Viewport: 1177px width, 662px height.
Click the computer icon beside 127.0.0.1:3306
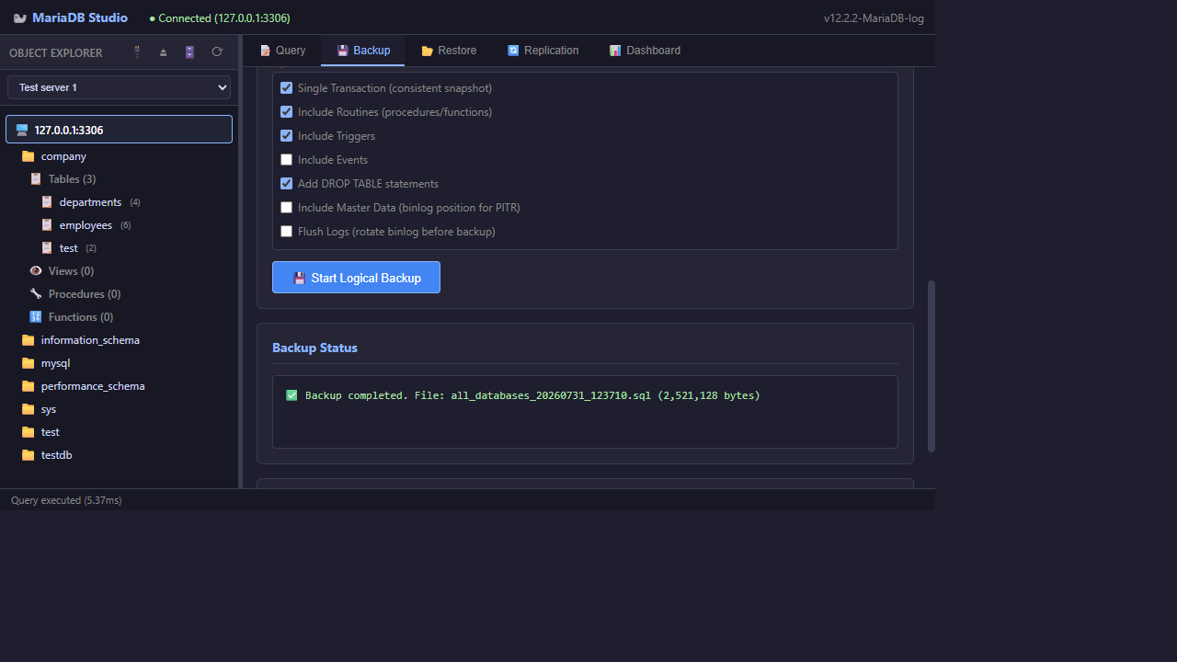[x=22, y=130]
